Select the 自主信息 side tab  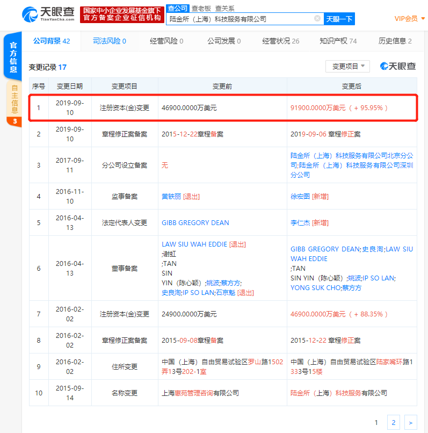click(14, 99)
